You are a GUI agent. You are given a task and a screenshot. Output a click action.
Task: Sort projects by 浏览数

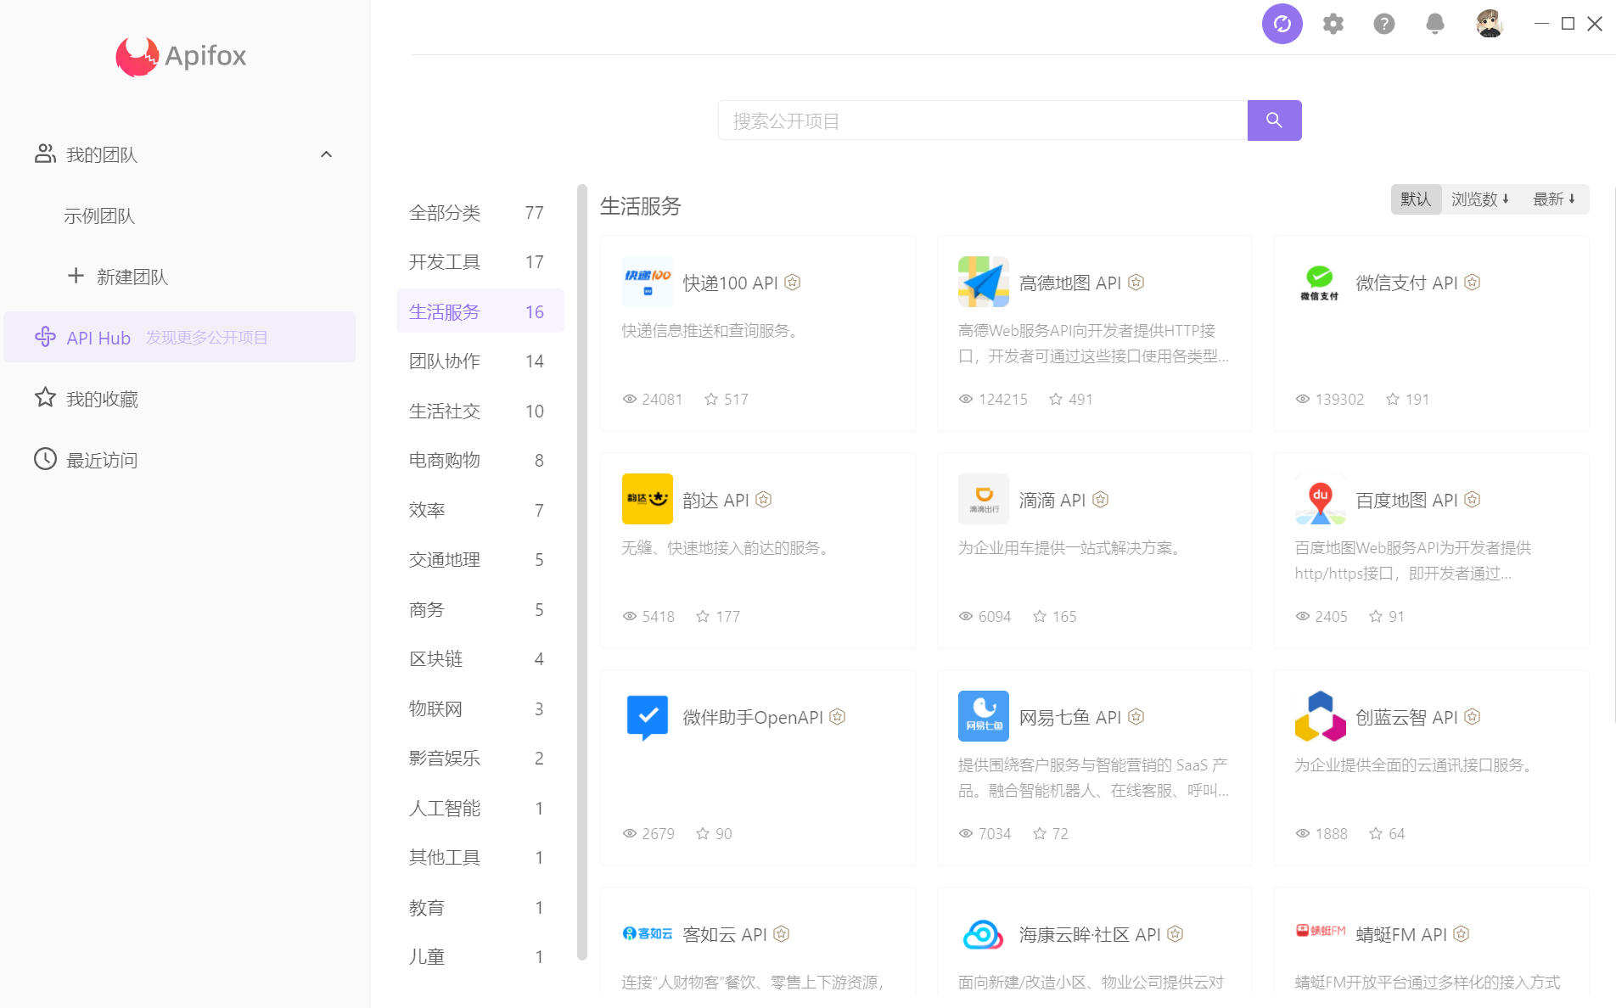pos(1480,199)
